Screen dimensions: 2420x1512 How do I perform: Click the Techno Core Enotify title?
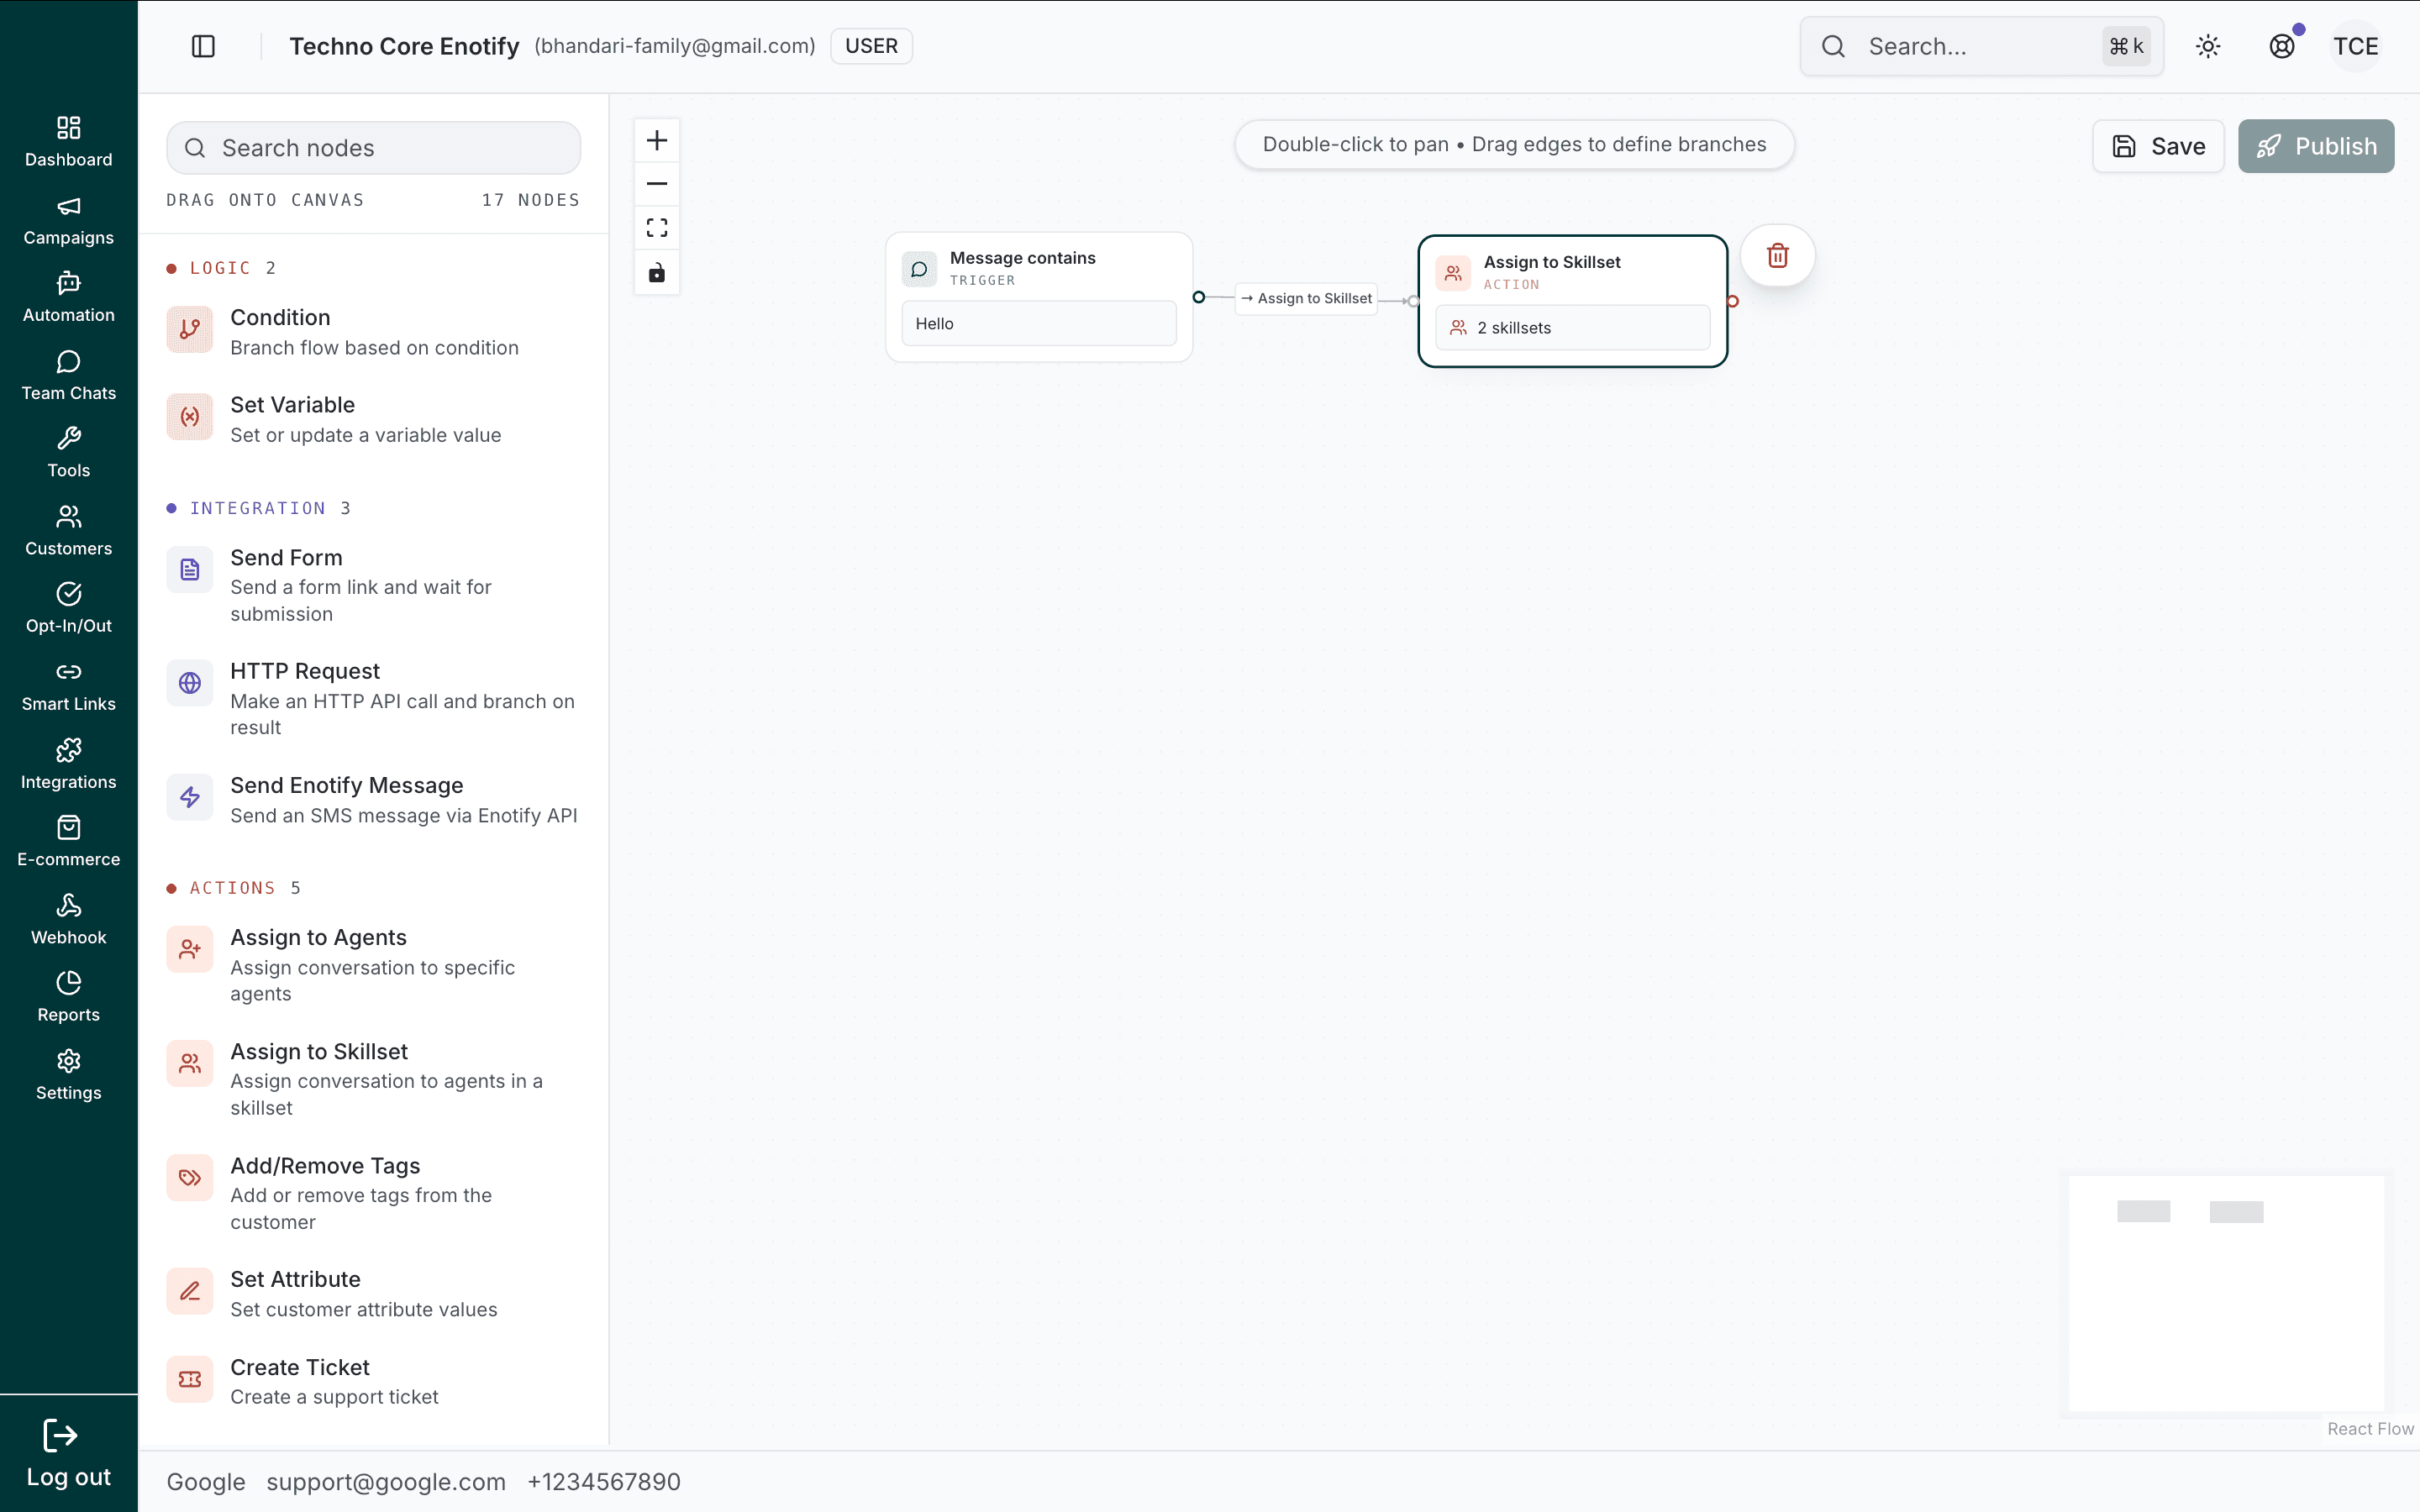[404, 46]
